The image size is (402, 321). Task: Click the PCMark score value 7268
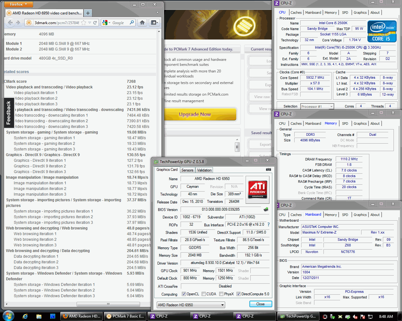131,82
